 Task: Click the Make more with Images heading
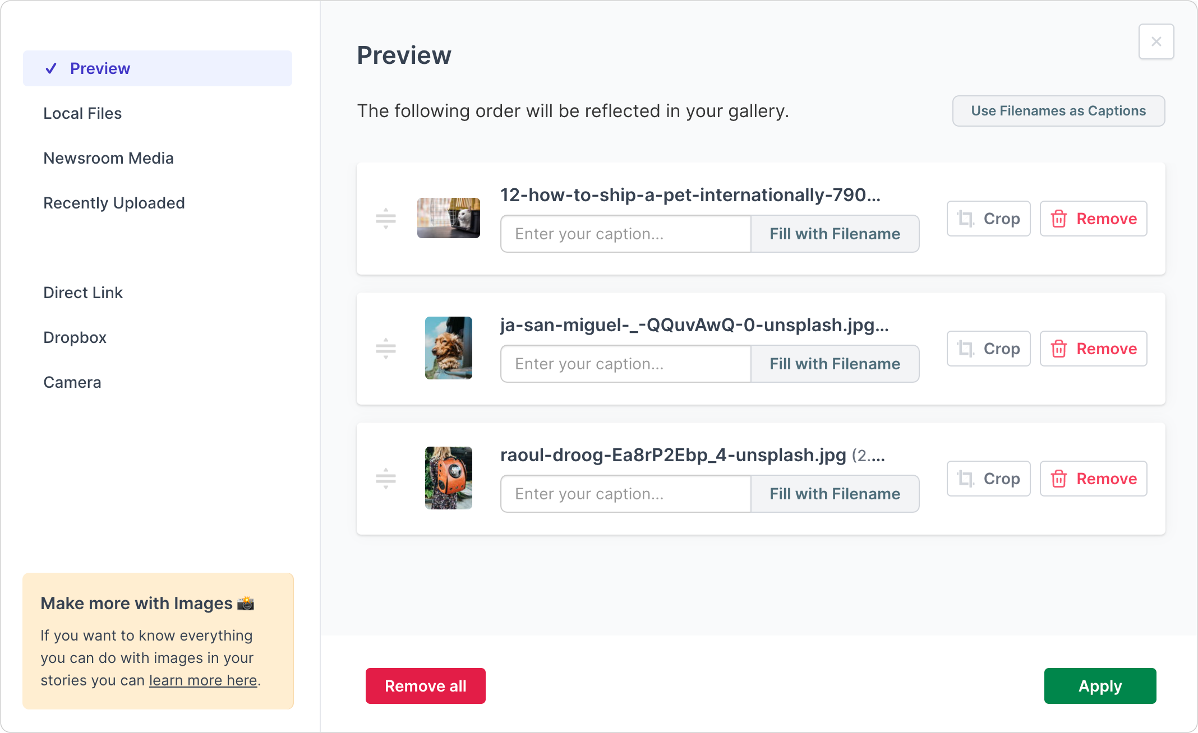[147, 603]
